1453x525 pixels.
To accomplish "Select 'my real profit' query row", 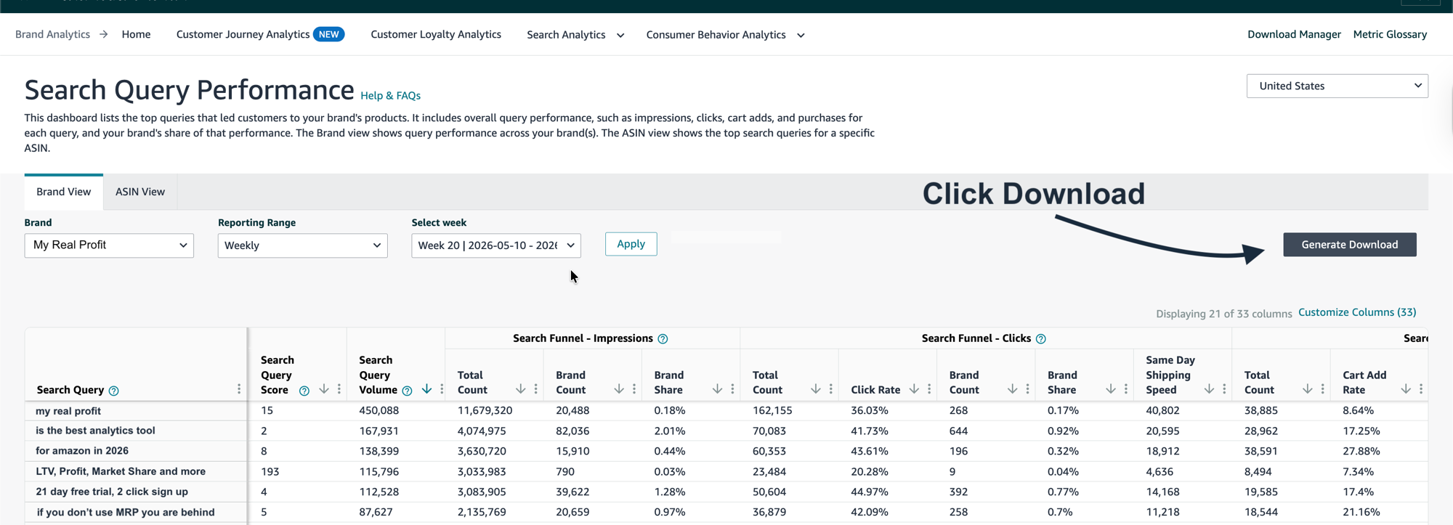I will (x=68, y=411).
